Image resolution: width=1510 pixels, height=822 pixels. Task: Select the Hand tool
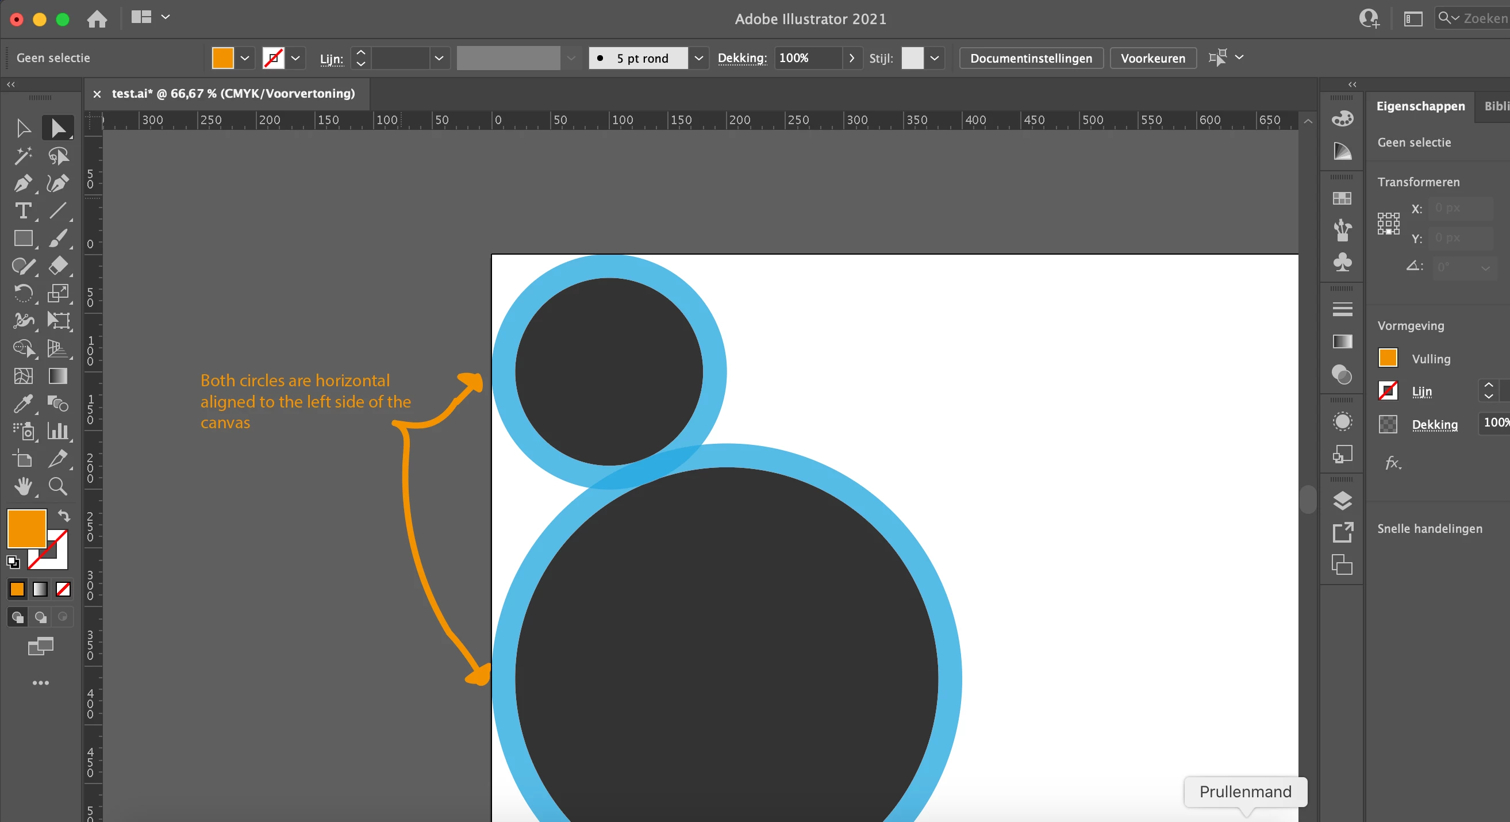point(23,486)
